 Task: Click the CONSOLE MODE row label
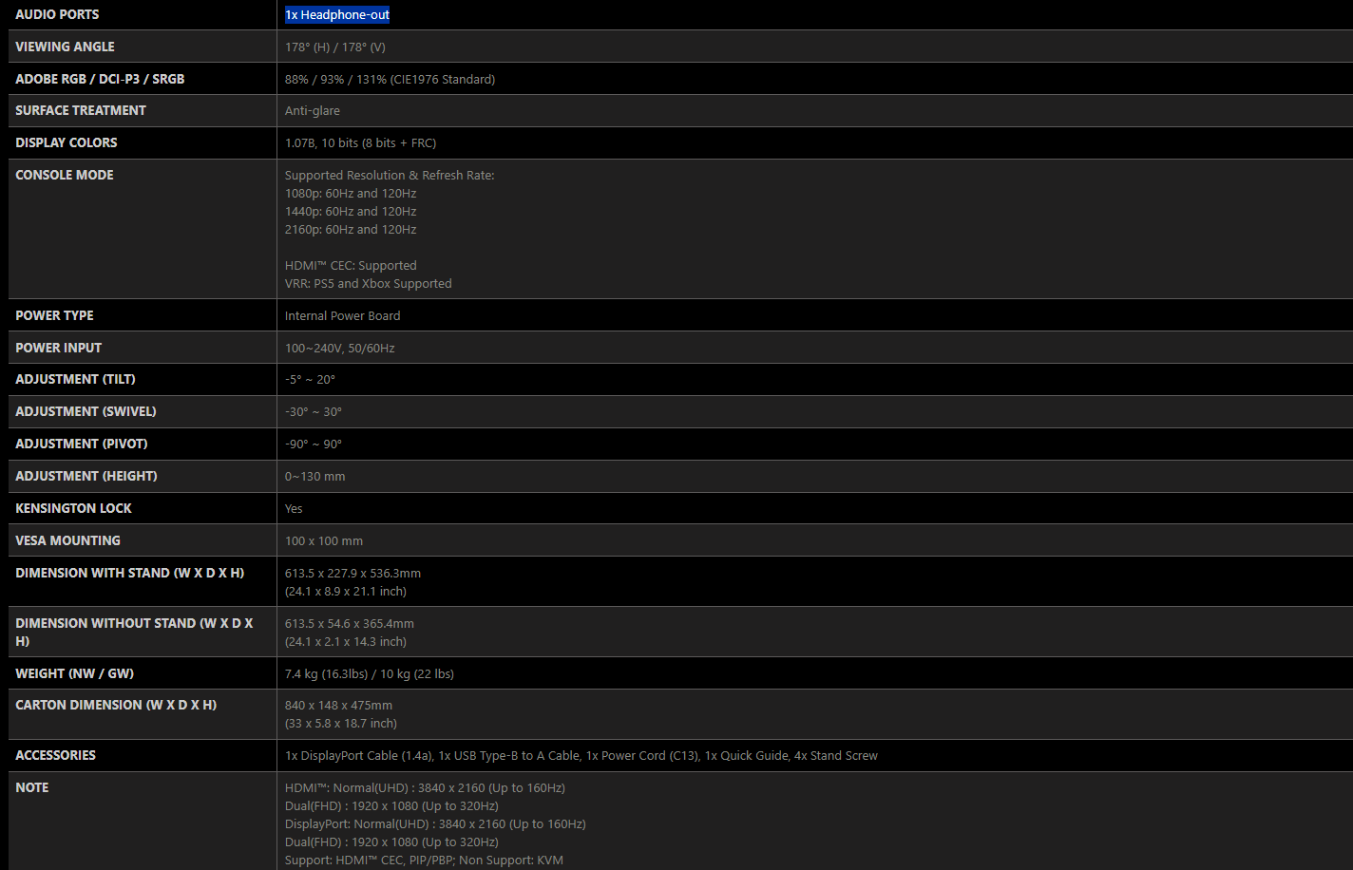click(65, 175)
